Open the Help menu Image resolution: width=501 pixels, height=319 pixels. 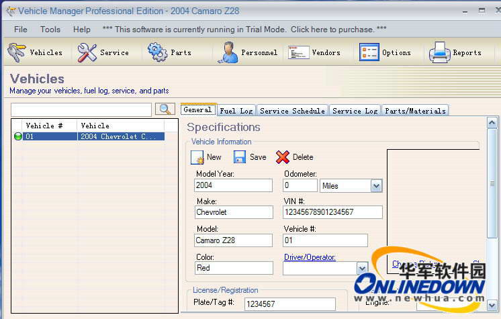(82, 30)
